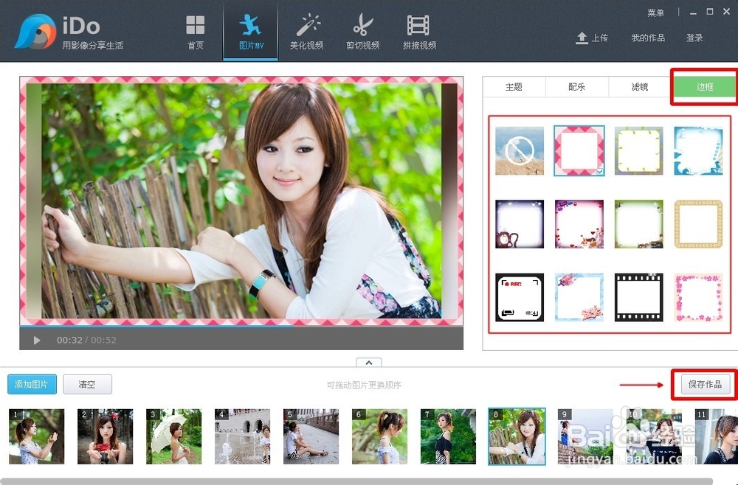The image size is (738, 485).
Task: Select photo thumbnail number 9
Action: click(x=585, y=436)
